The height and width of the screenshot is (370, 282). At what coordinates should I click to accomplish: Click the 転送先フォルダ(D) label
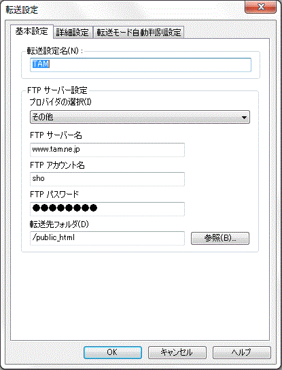click(x=59, y=224)
